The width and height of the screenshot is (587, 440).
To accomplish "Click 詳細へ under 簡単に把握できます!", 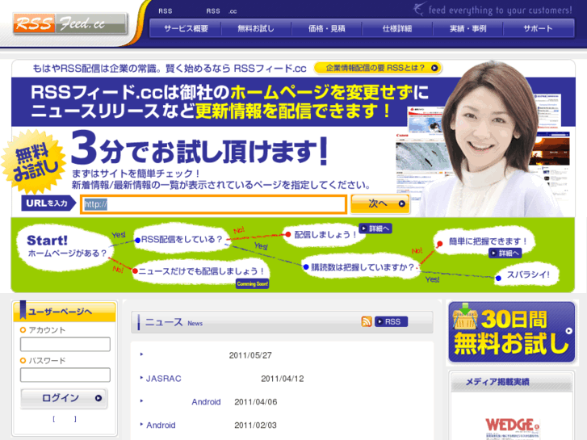I will coord(505,254).
